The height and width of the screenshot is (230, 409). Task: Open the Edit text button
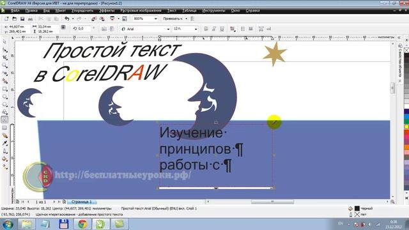(x=268, y=29)
